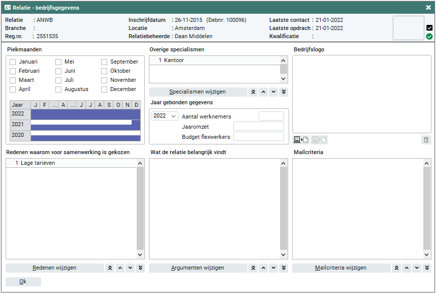Click Specialismen wijzigen button
Viewport: 436px width, 293px height.
tap(198, 92)
